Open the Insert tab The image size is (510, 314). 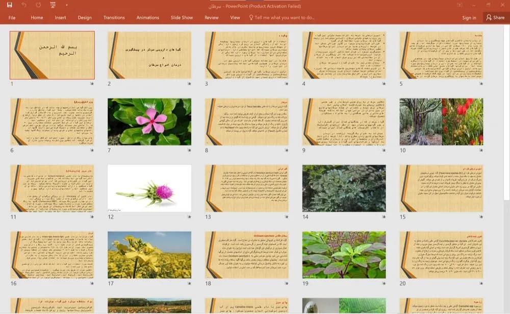(61, 17)
